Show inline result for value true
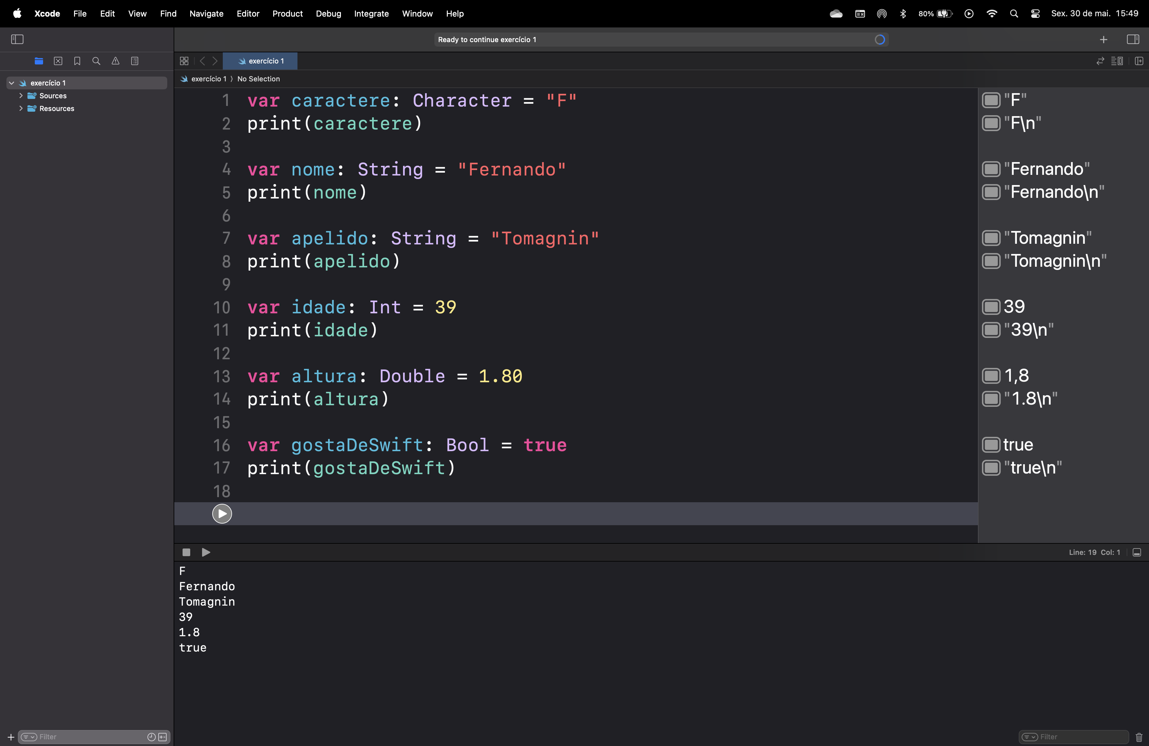Screen dimensions: 1149x746 point(991,445)
